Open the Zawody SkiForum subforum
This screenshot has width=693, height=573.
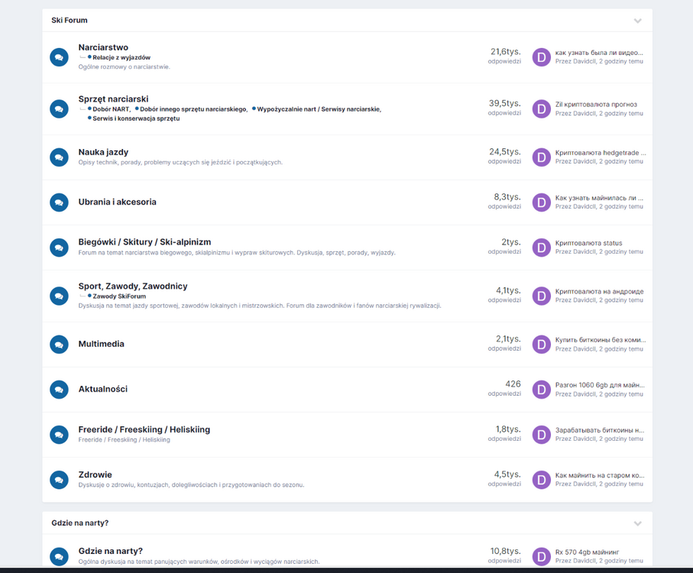point(119,296)
